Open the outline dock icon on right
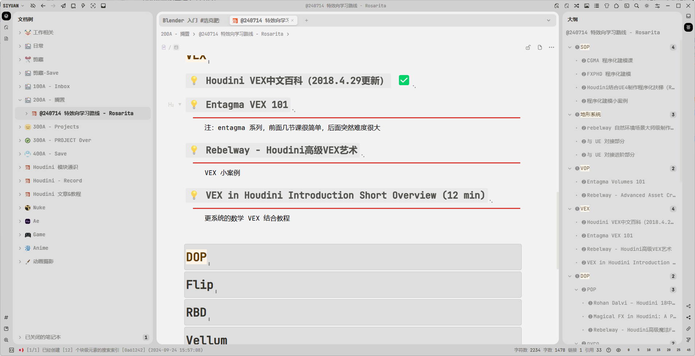This screenshot has width=695, height=356. click(x=688, y=27)
